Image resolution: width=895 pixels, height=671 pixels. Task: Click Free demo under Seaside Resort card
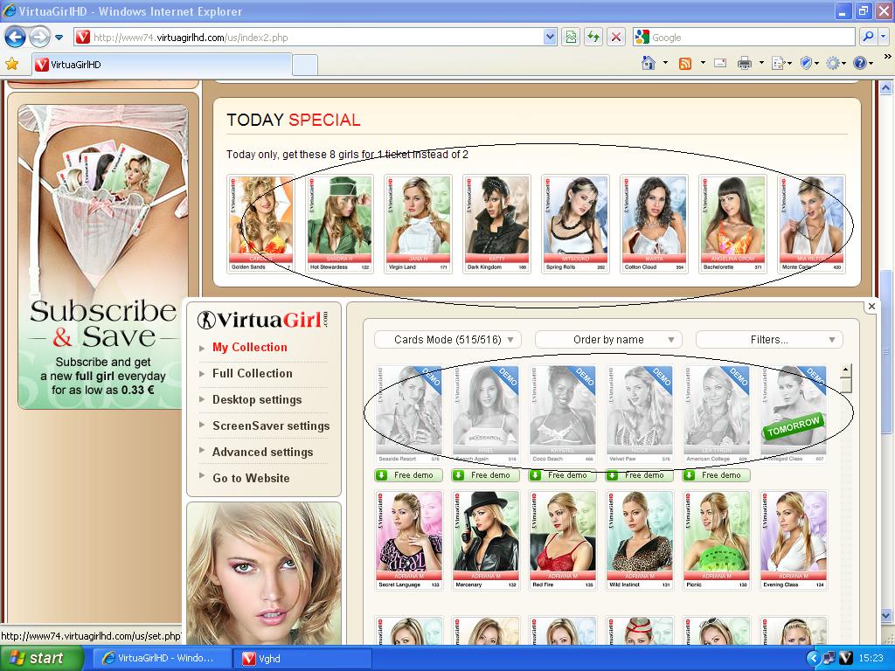click(x=409, y=474)
